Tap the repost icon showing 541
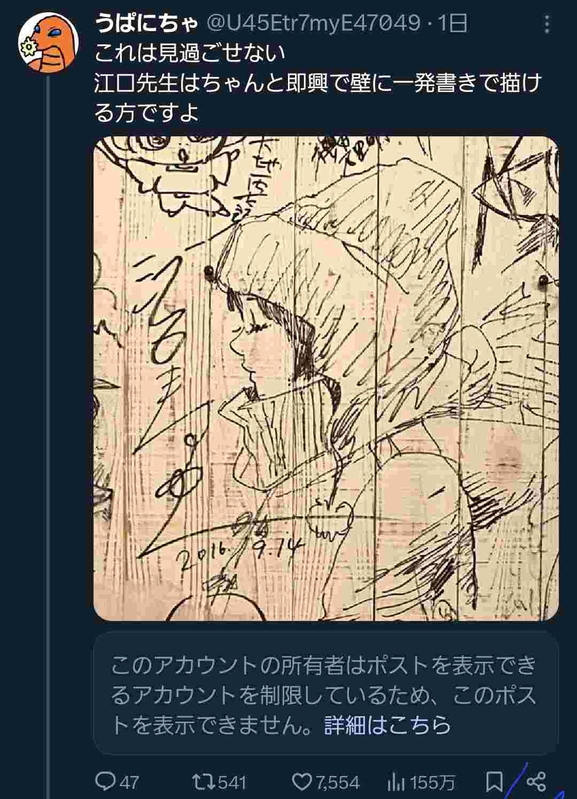The image size is (577, 799). coord(204,782)
